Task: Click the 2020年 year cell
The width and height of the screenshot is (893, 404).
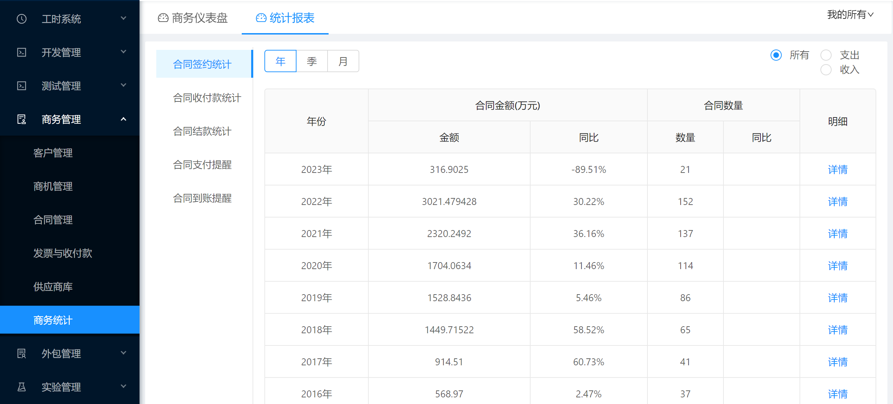Action: [x=316, y=266]
